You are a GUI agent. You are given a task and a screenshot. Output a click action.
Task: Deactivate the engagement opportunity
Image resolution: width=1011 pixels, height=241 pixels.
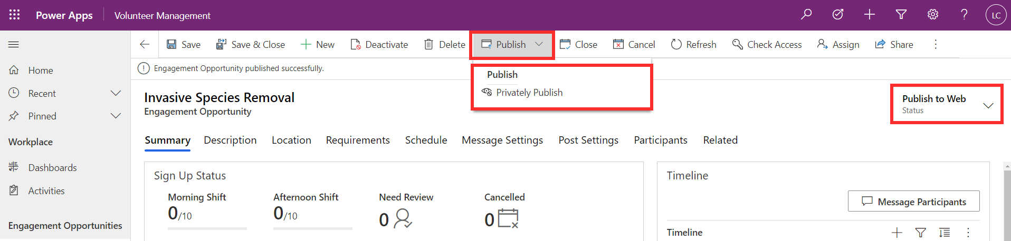pos(379,45)
